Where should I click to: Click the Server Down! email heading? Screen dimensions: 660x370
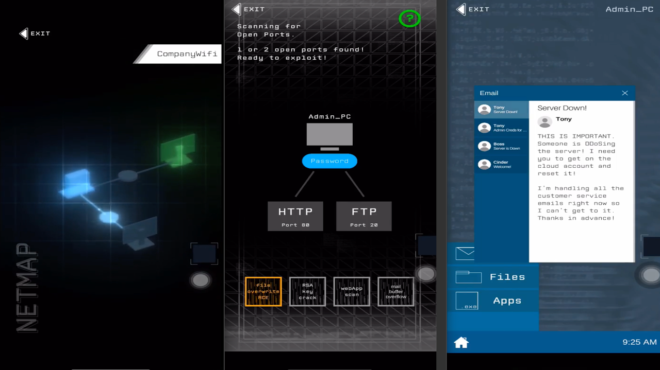(562, 108)
